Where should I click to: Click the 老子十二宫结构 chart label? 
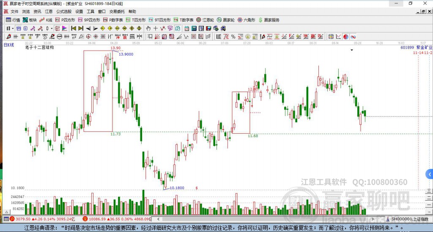pyautogui.click(x=39, y=47)
